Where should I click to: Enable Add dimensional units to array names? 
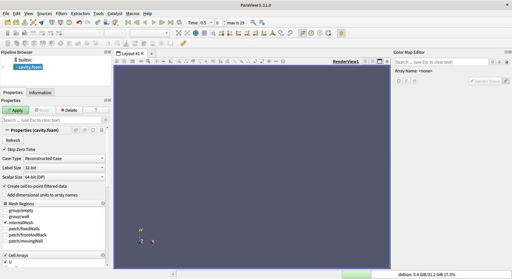coord(4,195)
